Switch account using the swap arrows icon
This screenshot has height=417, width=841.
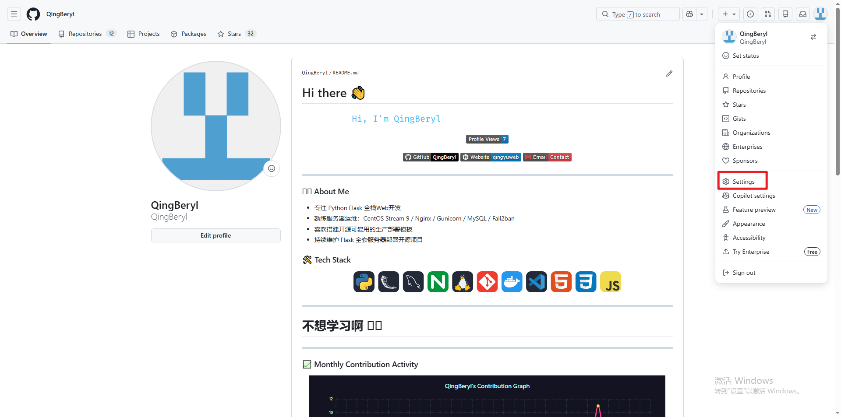813,37
